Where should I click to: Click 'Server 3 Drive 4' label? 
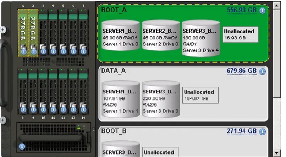200,50
